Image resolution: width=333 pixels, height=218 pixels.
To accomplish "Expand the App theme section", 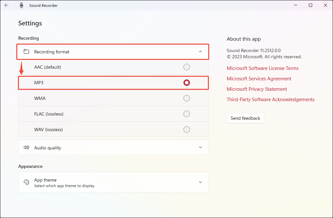I will click(200, 182).
